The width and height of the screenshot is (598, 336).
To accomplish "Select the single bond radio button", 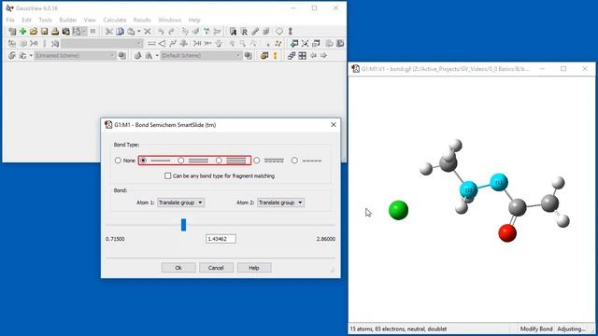I will point(143,161).
